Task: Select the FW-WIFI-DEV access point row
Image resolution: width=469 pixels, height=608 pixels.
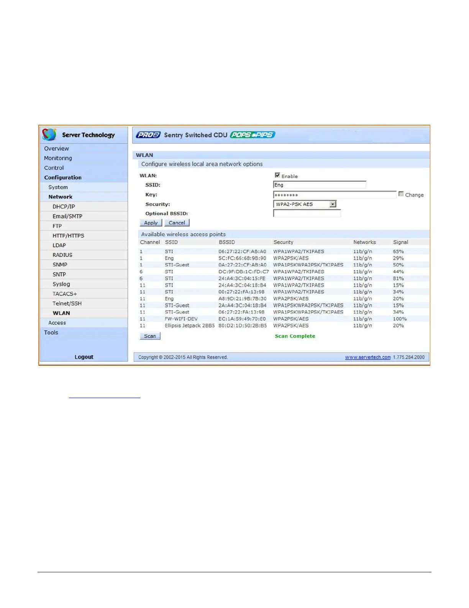Action: click(284, 319)
